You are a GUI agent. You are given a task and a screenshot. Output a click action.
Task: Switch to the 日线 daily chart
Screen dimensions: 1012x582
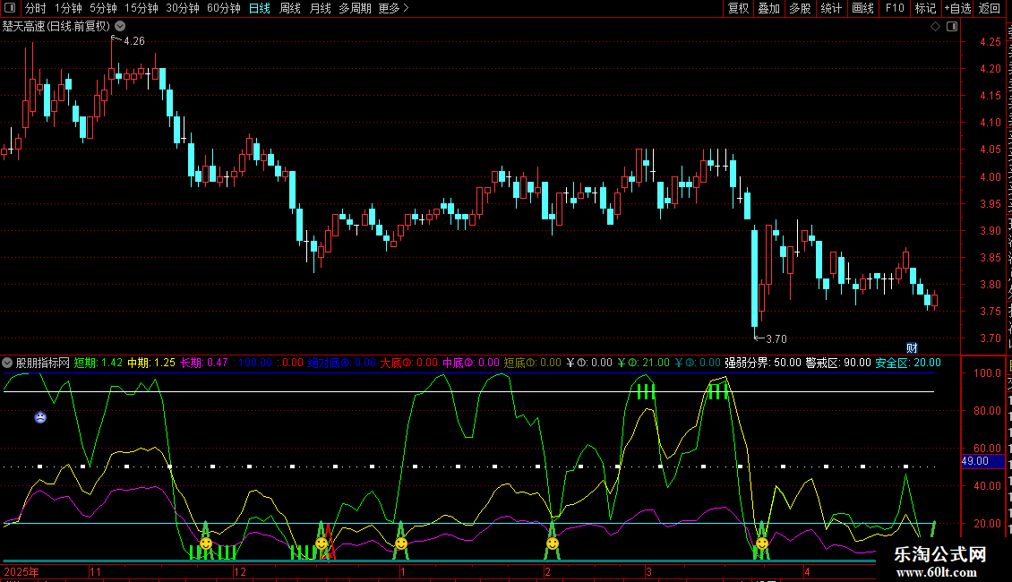[x=260, y=8]
